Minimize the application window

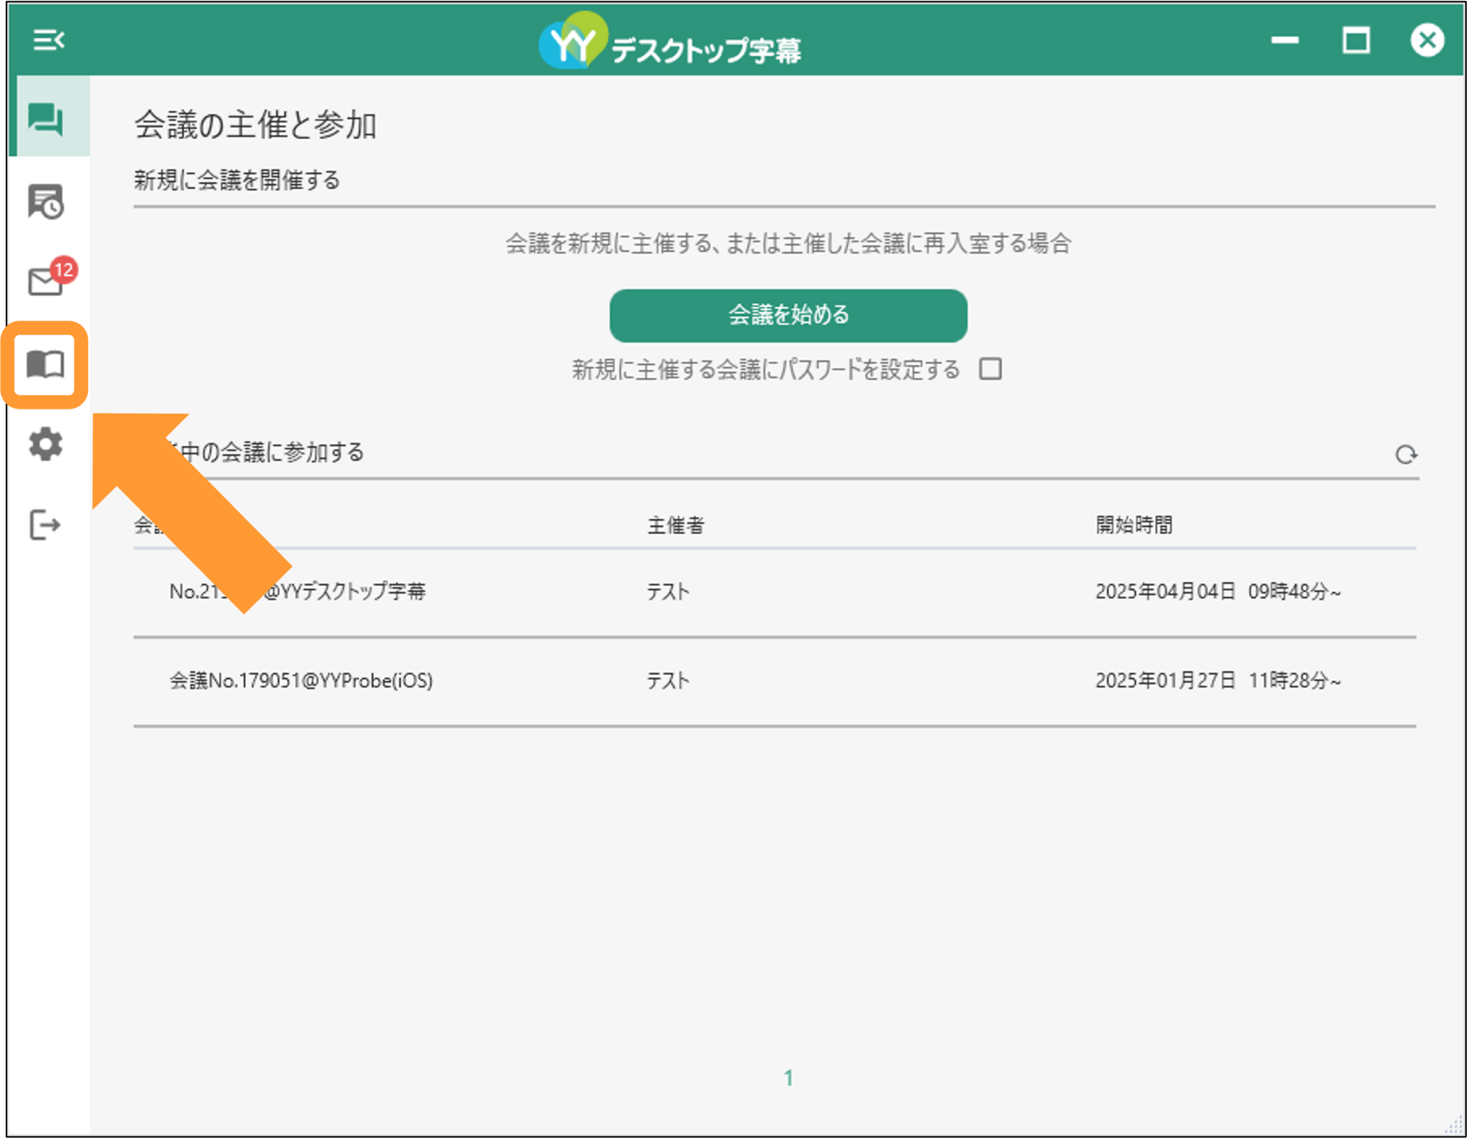(x=1284, y=40)
